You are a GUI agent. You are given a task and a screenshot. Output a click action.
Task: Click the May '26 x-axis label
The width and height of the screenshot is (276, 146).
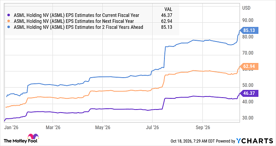click(x=103, y=127)
